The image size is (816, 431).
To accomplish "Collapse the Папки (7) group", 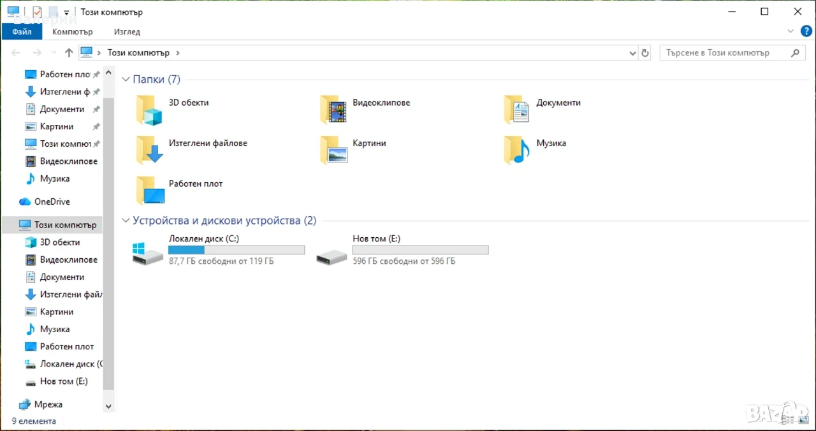I will pos(126,80).
